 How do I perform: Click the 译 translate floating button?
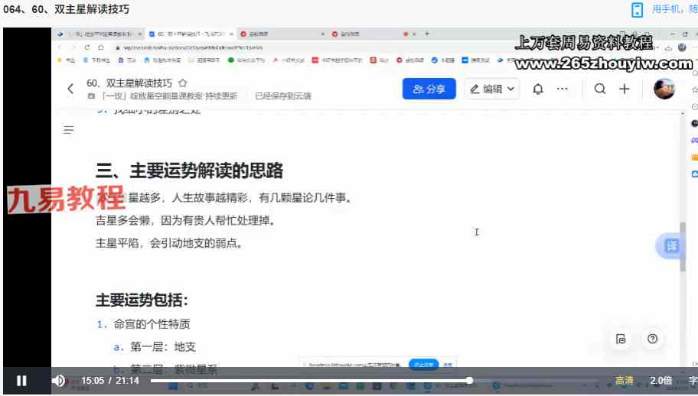670,246
